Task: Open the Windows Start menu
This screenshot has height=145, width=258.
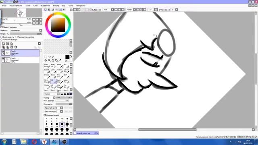Action: 4,142
